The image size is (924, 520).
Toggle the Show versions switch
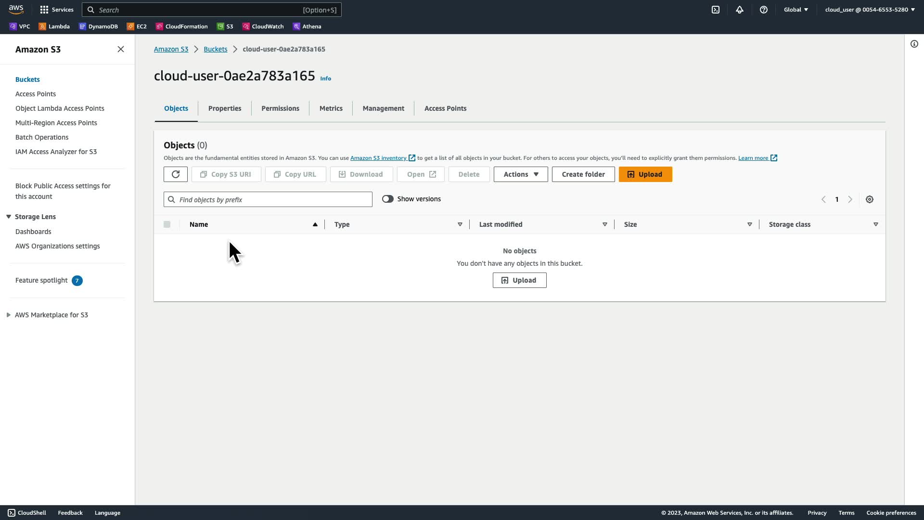[x=388, y=199]
